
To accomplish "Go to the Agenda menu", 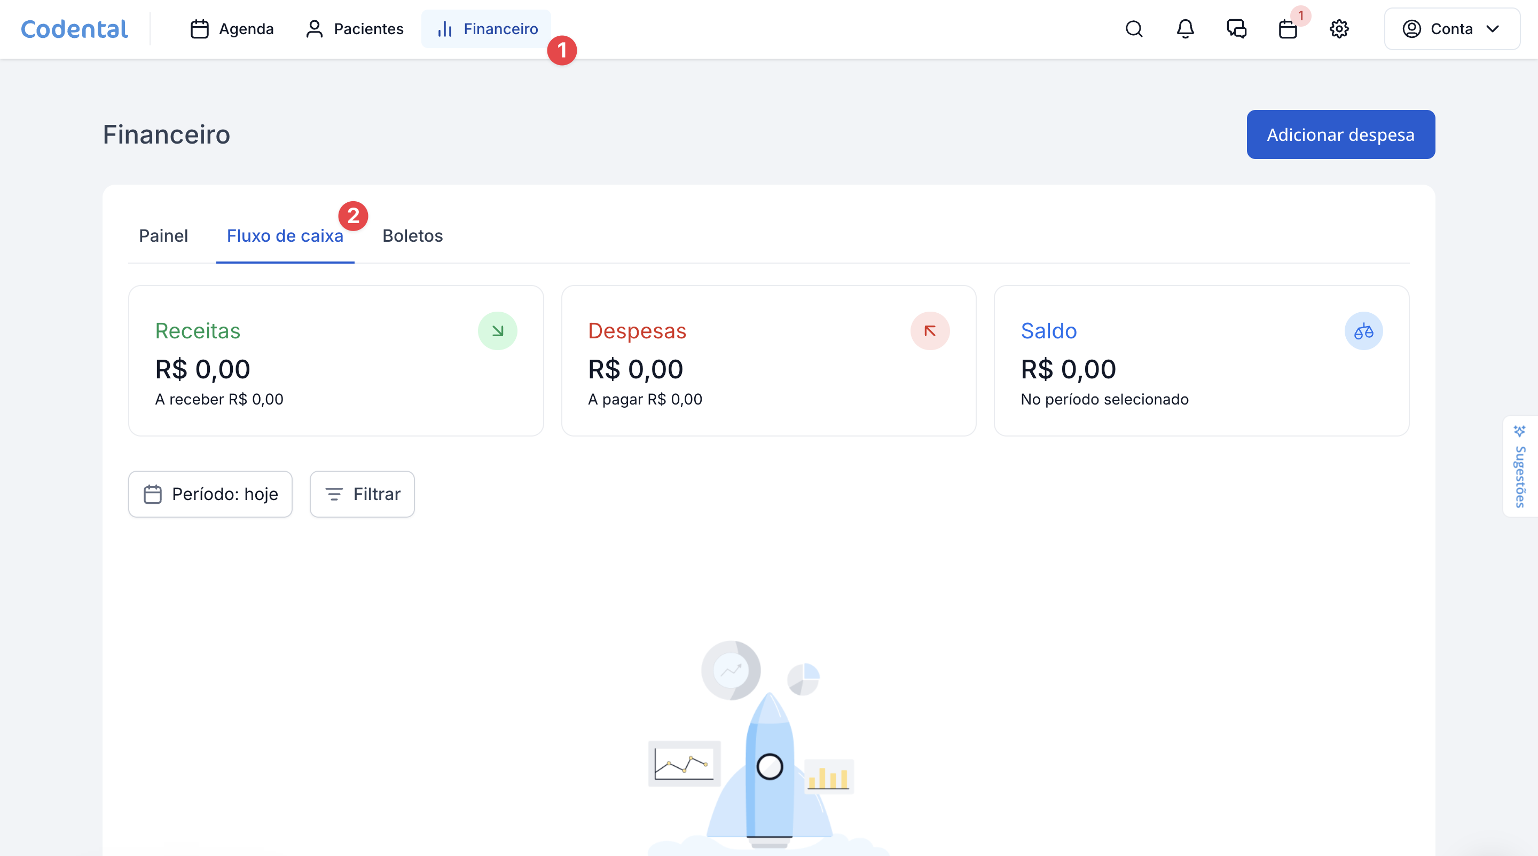I will tap(232, 29).
